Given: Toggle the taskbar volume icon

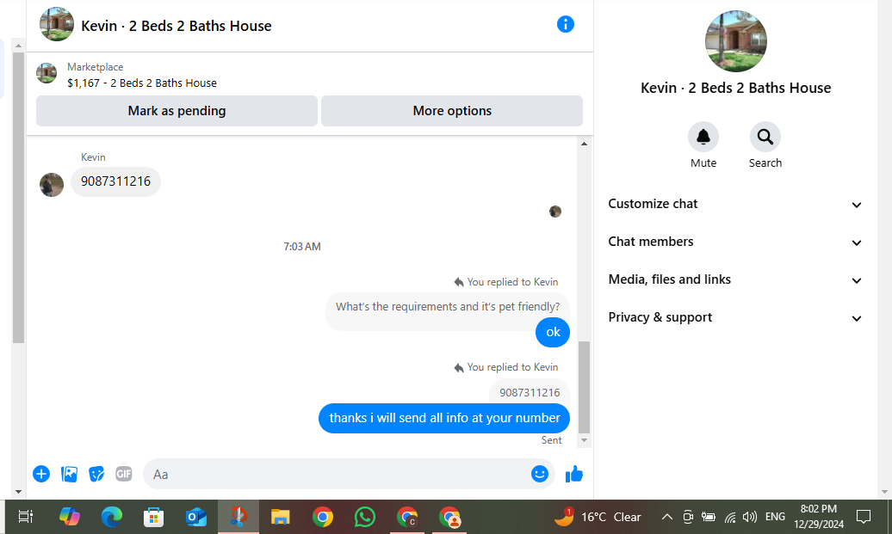Looking at the screenshot, I should 750,517.
